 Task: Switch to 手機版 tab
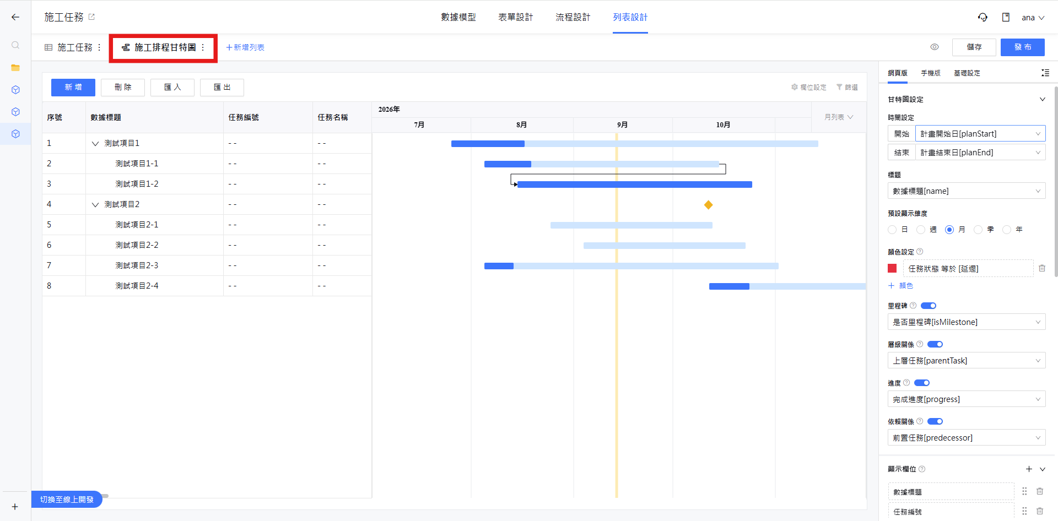click(x=931, y=73)
